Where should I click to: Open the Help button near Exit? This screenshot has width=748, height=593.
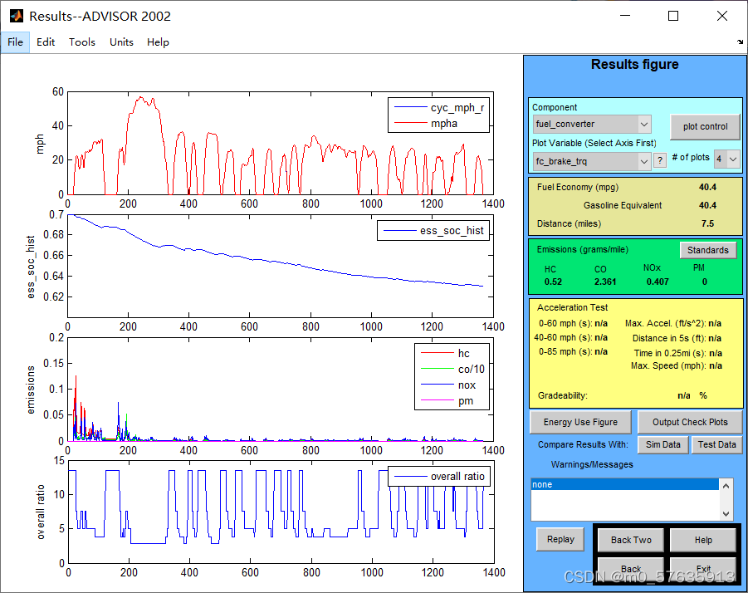click(x=702, y=539)
